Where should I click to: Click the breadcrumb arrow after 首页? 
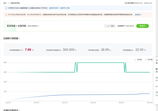tap(8, 3)
